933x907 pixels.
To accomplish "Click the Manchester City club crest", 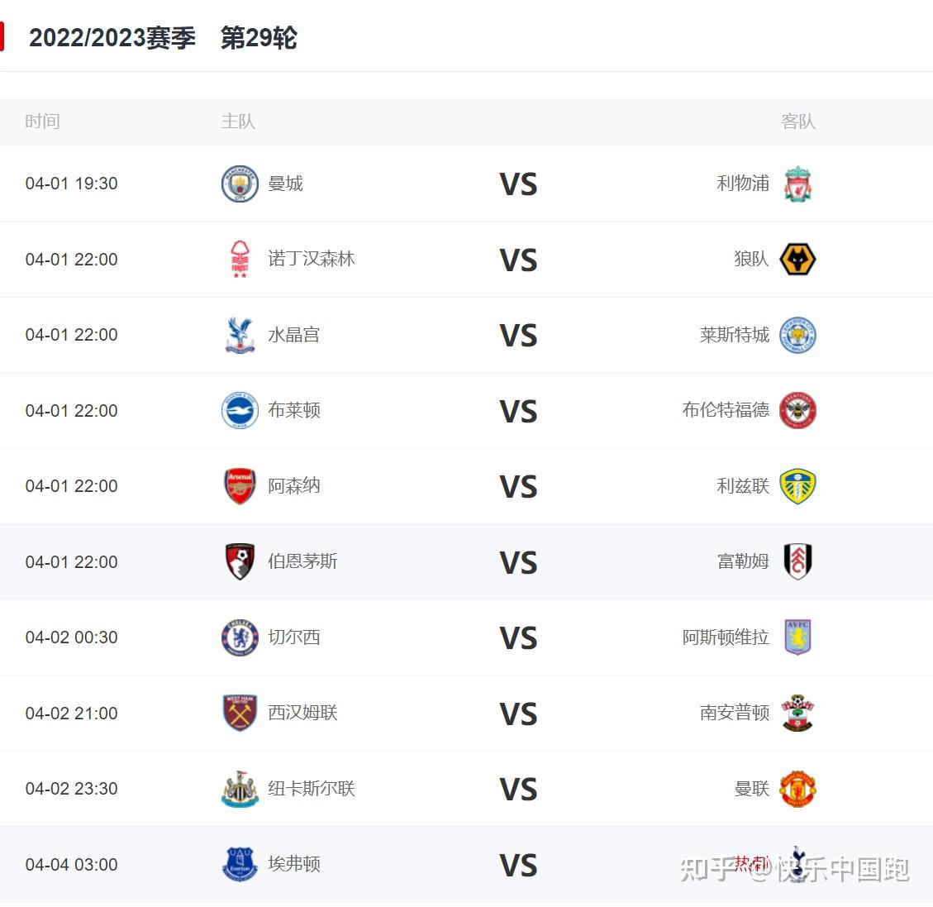I will click(240, 184).
